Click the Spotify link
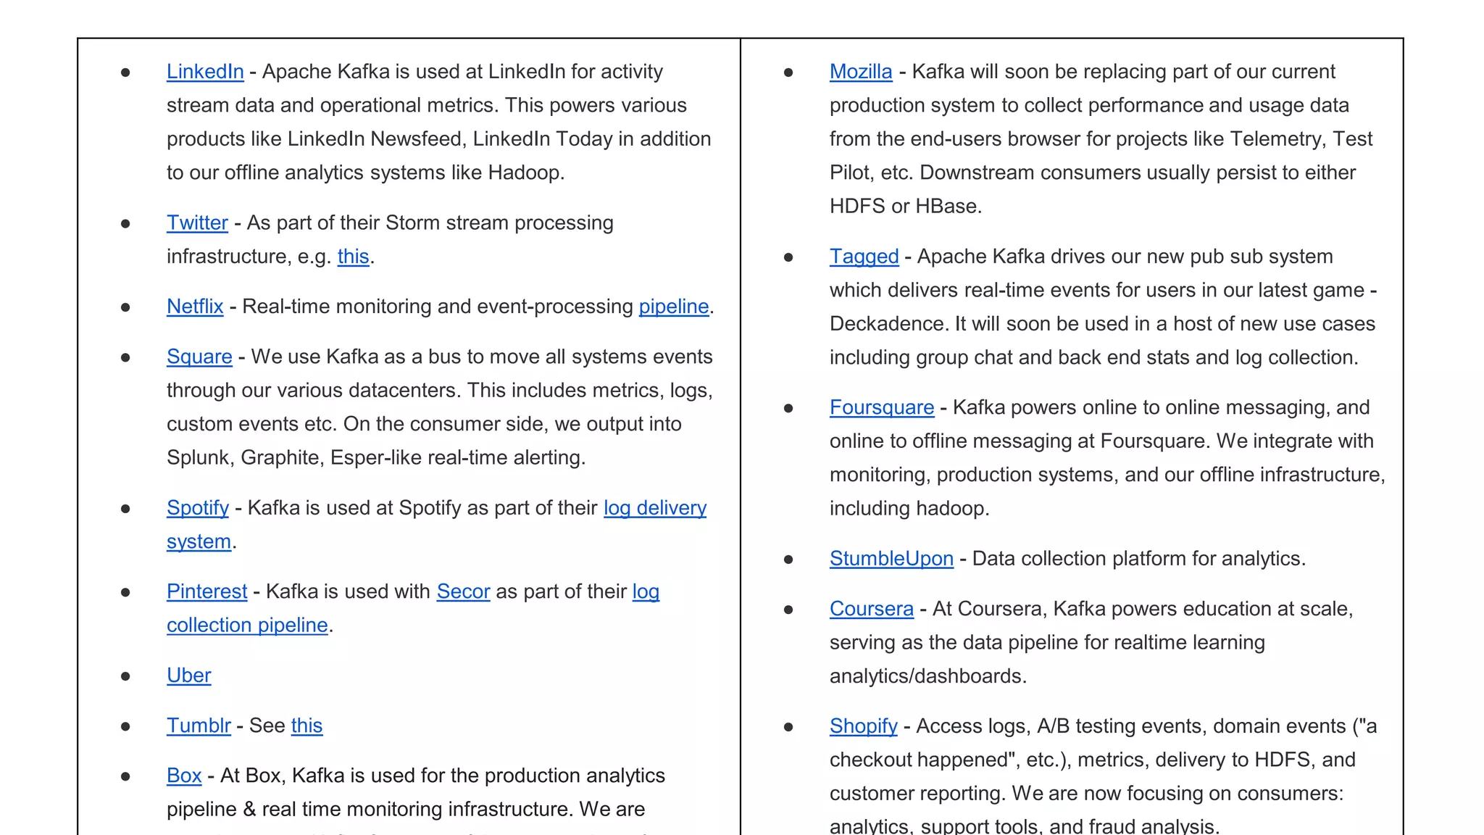The height and width of the screenshot is (835, 1484). pos(197,508)
